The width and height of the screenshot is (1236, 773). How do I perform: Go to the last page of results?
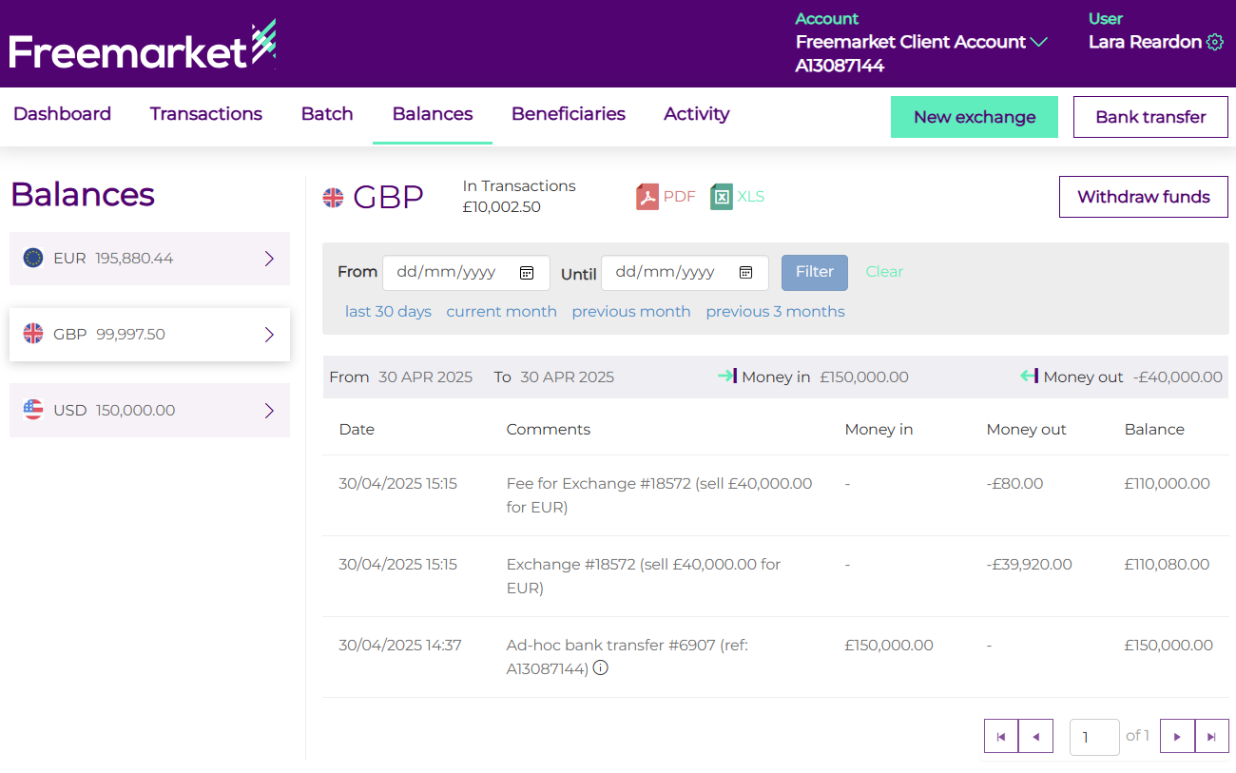click(1211, 736)
